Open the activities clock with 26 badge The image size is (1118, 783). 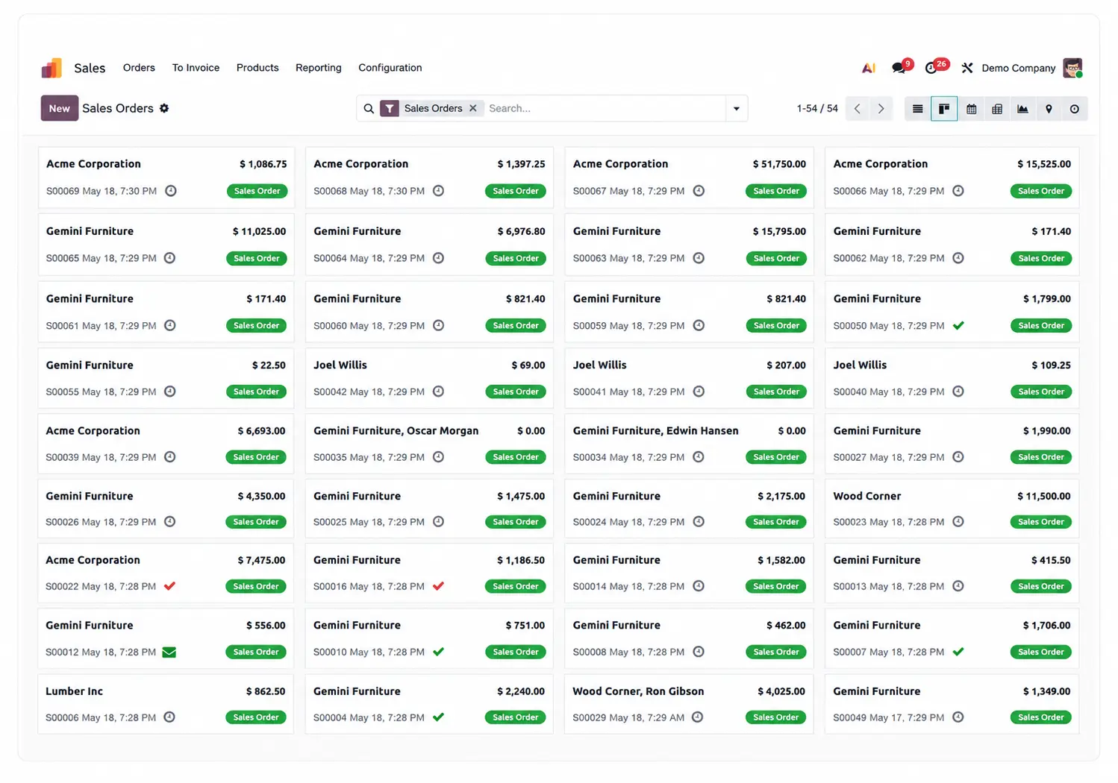pos(931,68)
